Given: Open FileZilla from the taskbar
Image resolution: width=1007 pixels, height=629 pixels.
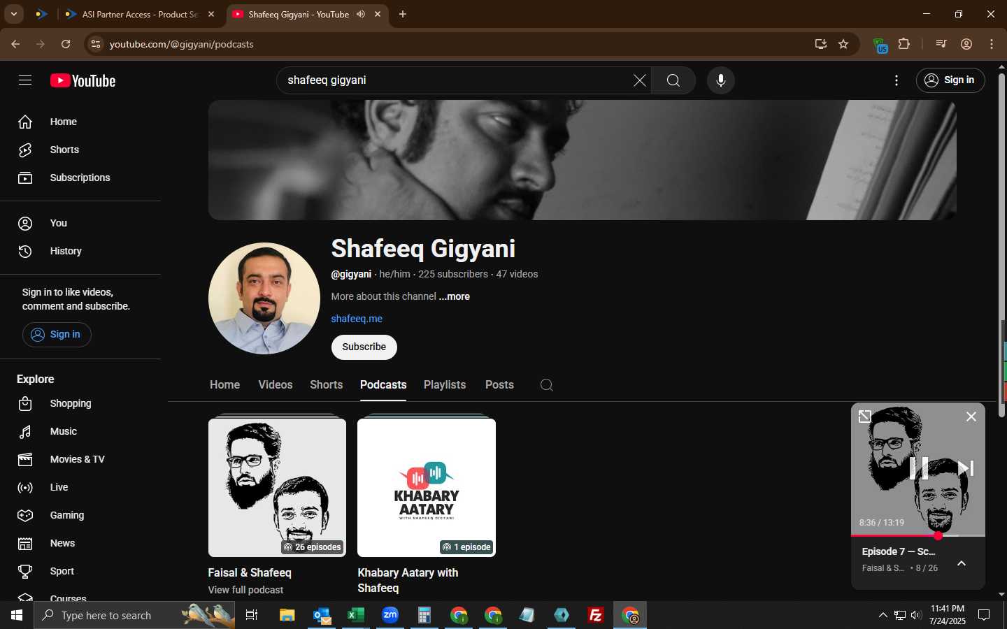Looking at the screenshot, I should (596, 615).
